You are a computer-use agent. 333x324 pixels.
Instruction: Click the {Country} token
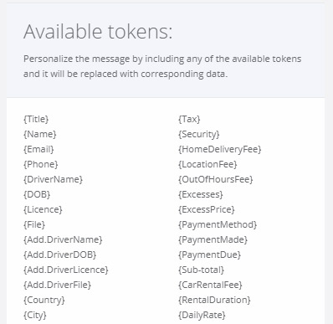pos(44,300)
